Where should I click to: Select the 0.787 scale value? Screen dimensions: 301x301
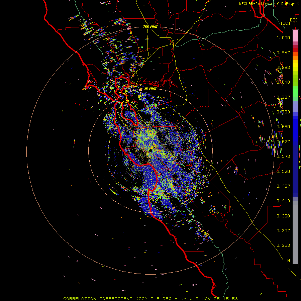(x=283, y=97)
